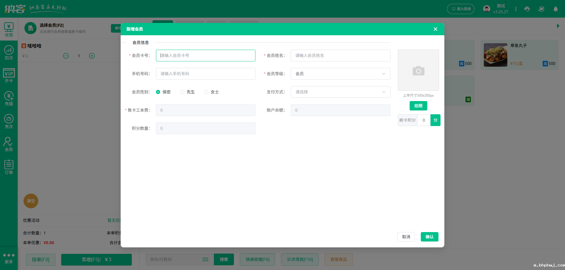This screenshot has height=270, width=565.
Task: Click the camera photo upload placeholder
Action: (x=418, y=70)
